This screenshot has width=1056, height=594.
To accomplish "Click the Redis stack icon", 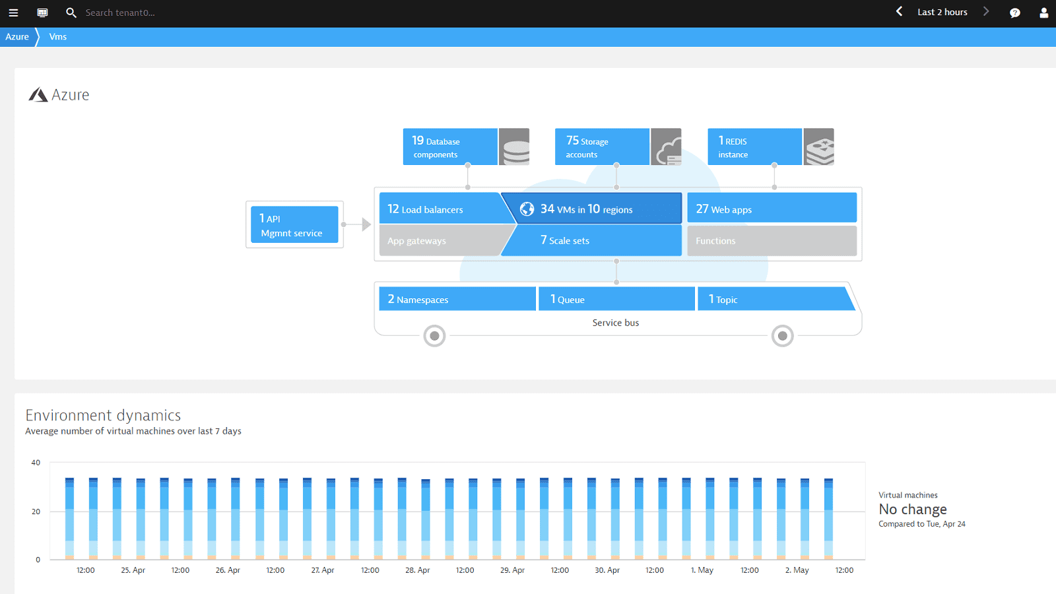I will (x=819, y=147).
